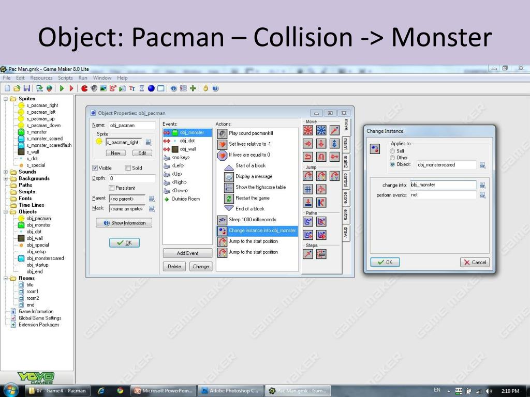This screenshot has height=397, width=530.
Task: Click the Show Information button
Action: [124, 223]
